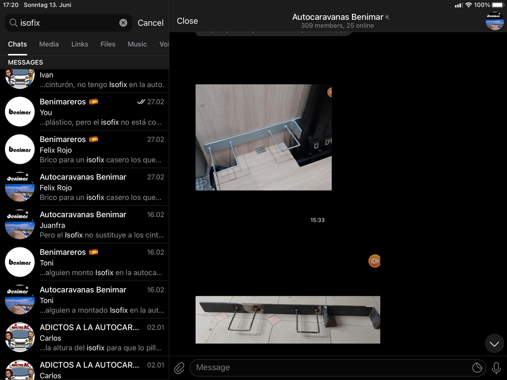Switch to the Links tab
The image size is (507, 380).
coord(80,44)
